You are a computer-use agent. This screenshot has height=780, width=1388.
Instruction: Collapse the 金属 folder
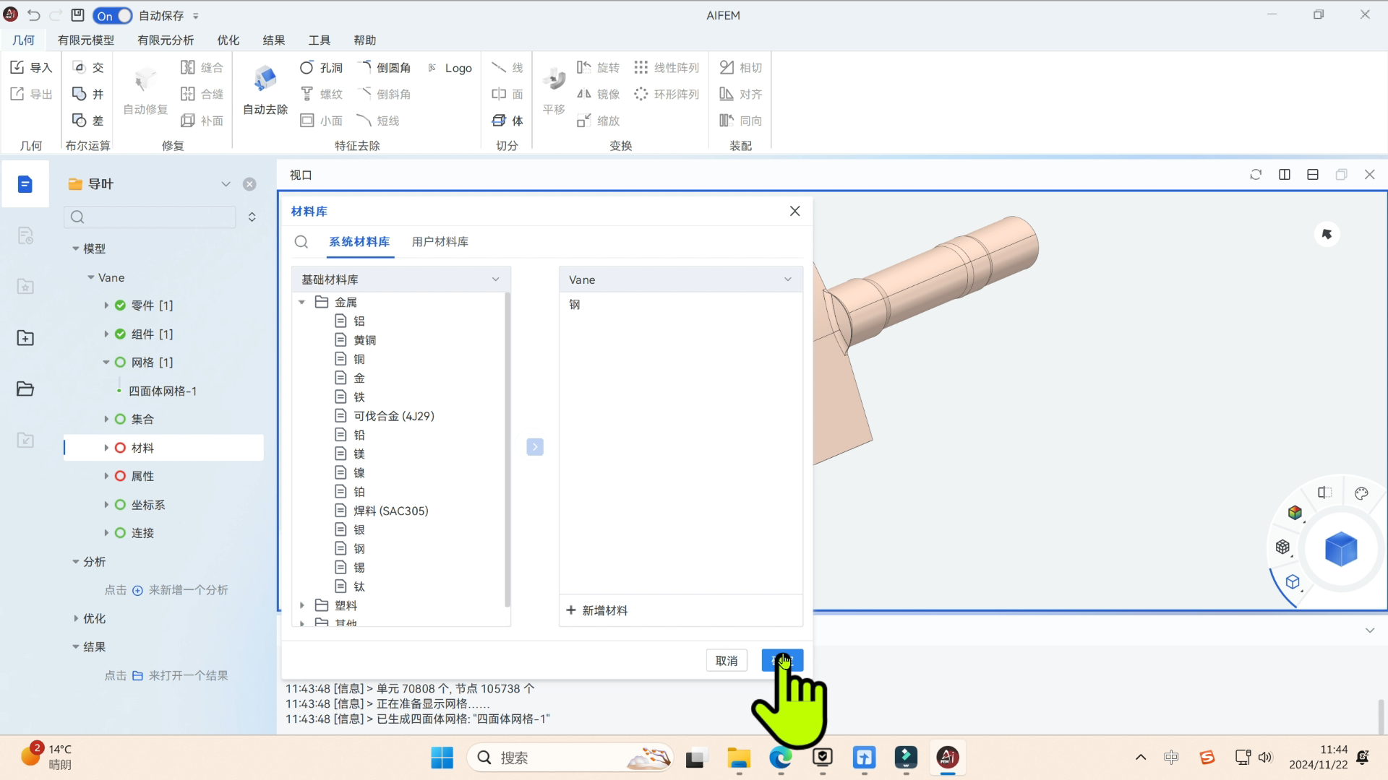click(x=302, y=302)
